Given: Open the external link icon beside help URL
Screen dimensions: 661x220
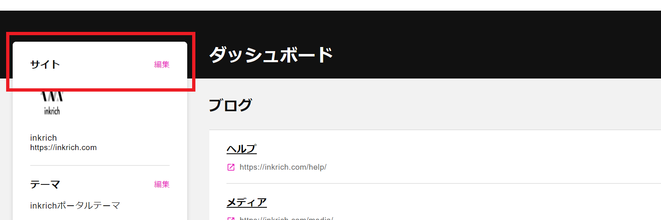Looking at the screenshot, I should pyautogui.click(x=231, y=167).
